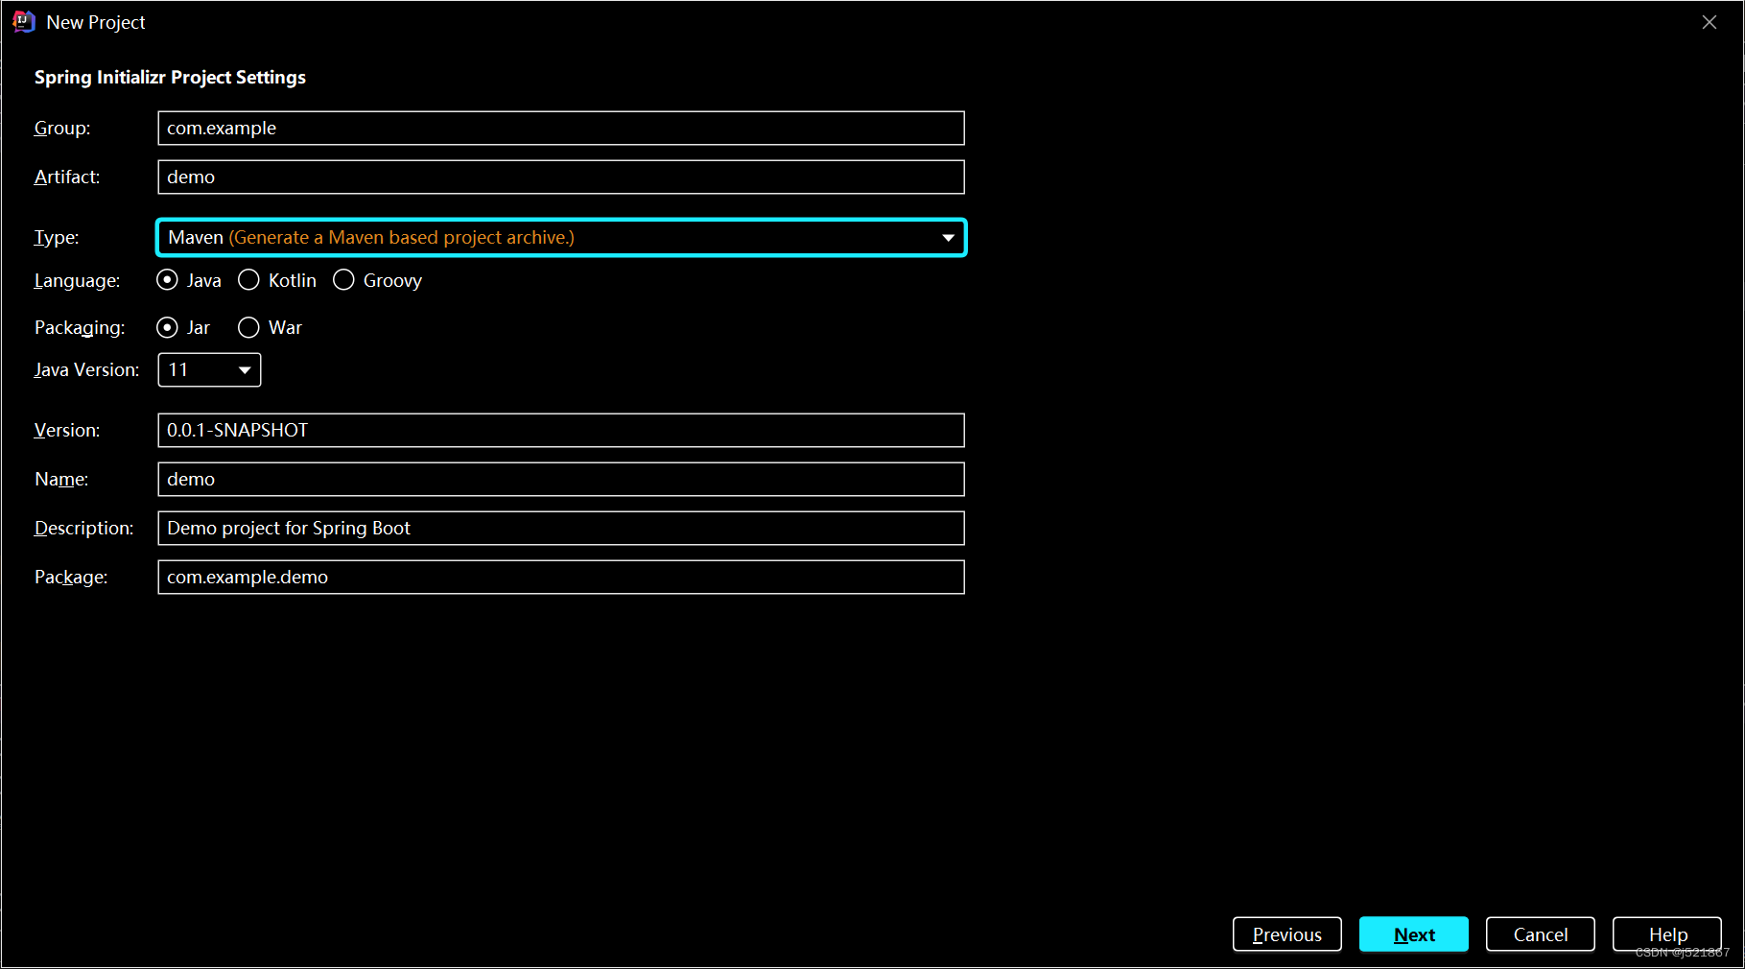Go back with the Previous button
Viewport: 1745px width, 969px height.
coord(1286,934)
